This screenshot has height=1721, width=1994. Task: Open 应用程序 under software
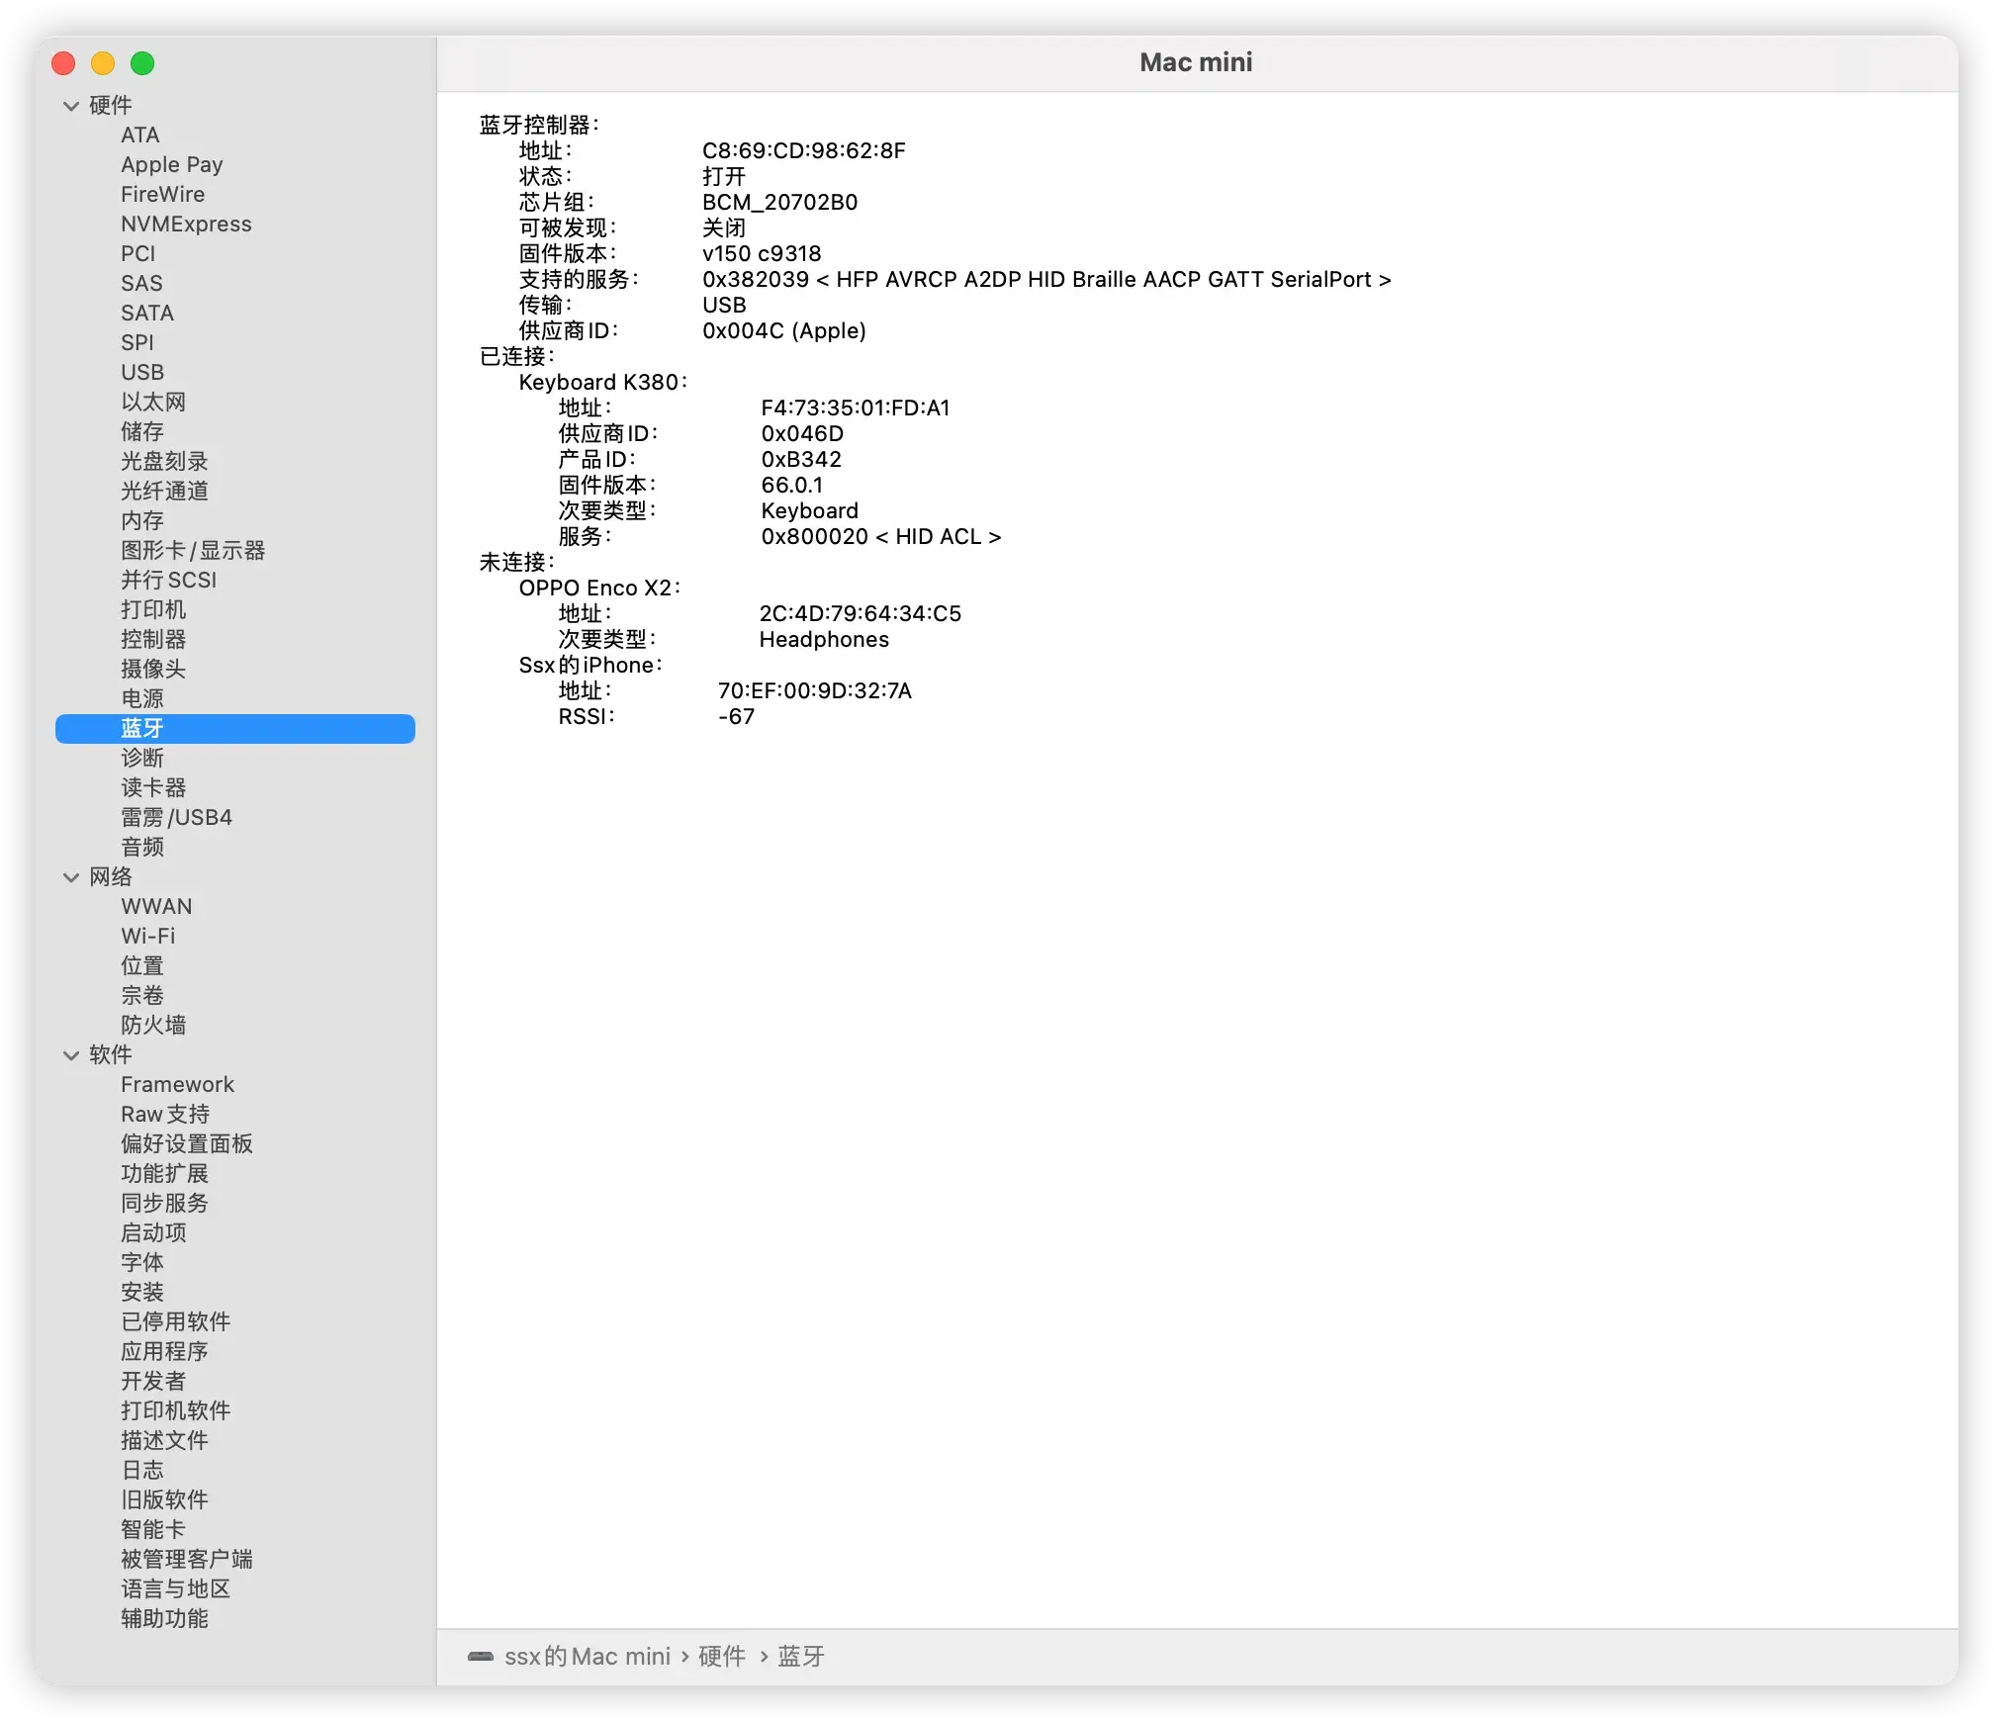(x=164, y=1351)
